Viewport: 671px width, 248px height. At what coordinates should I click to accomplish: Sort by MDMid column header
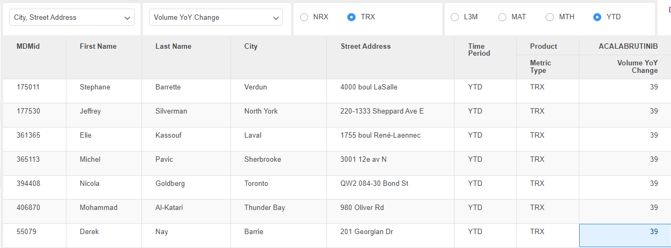(28, 47)
